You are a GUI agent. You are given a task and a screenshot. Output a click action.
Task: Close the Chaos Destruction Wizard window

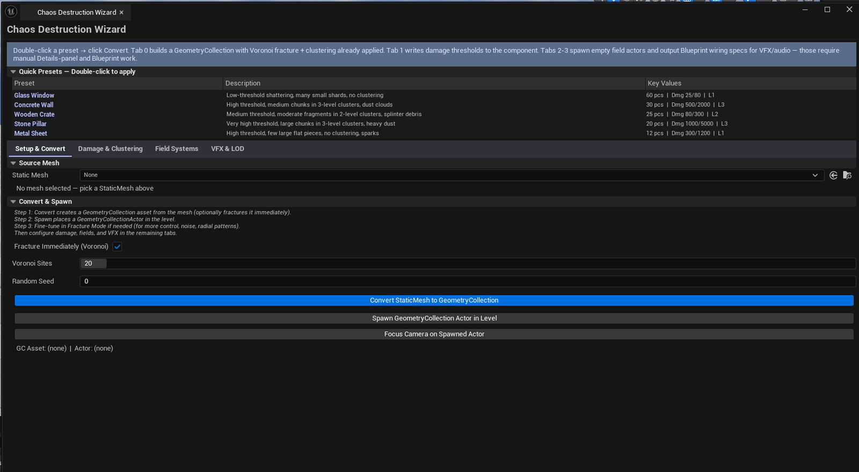pyautogui.click(x=849, y=10)
